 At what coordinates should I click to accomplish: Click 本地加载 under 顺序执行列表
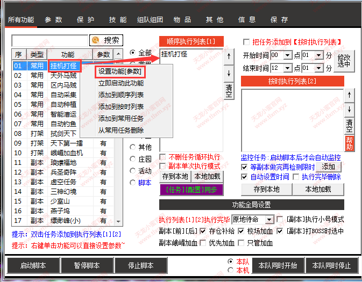click(207, 177)
